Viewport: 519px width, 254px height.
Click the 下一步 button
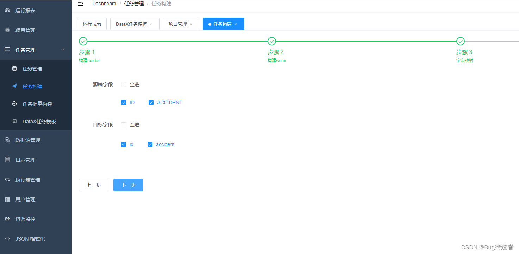click(x=128, y=185)
